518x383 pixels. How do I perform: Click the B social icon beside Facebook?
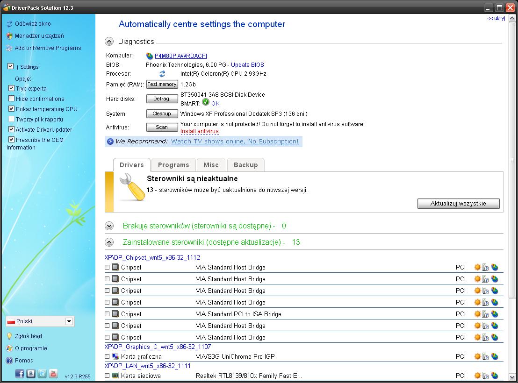(x=31, y=374)
